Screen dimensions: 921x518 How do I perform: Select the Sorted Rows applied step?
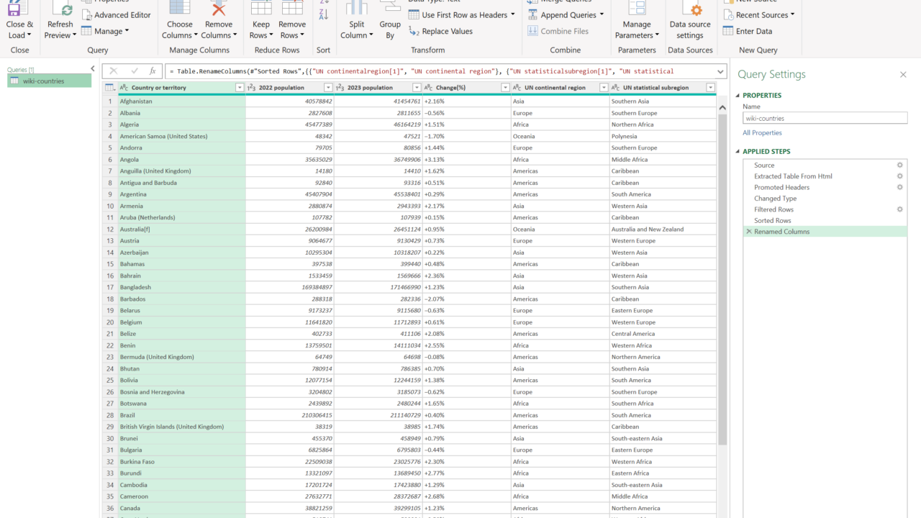click(x=772, y=221)
